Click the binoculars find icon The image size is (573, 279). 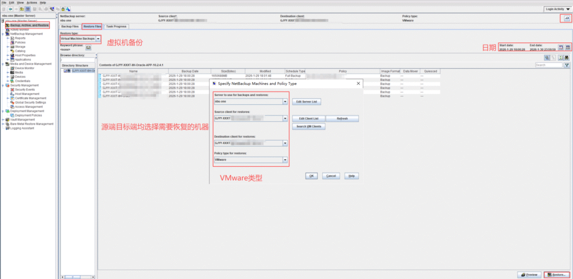click(567, 57)
